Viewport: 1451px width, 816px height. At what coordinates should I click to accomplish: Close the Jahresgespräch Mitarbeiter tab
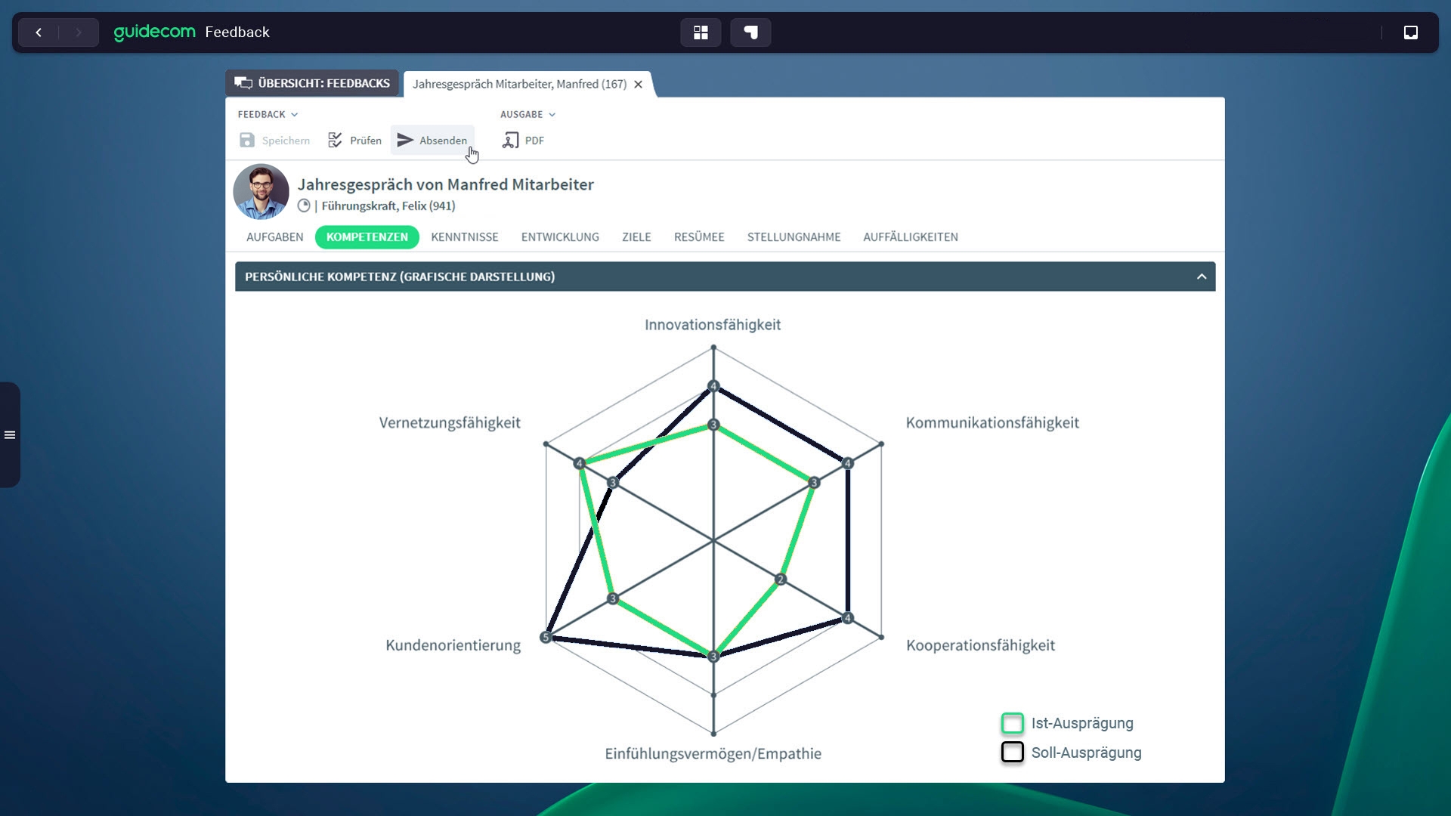click(639, 85)
